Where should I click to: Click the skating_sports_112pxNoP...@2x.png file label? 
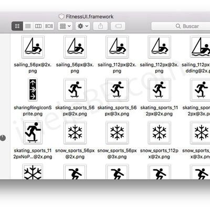33,153
